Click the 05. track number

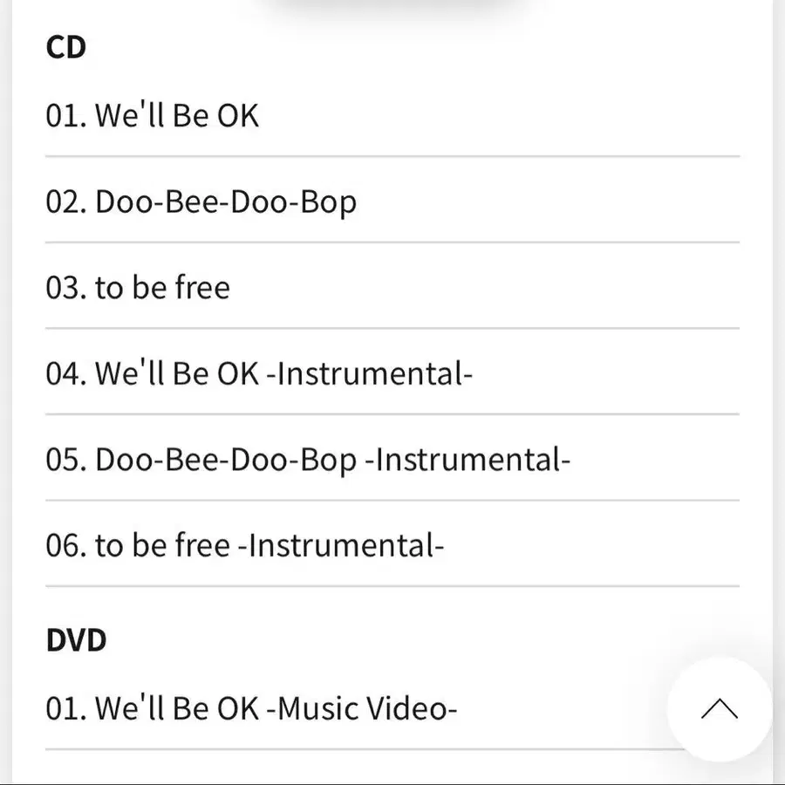(66, 460)
